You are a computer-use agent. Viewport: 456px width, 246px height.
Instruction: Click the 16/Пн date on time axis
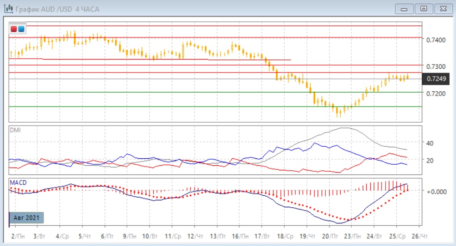pyautogui.click(x=239, y=236)
